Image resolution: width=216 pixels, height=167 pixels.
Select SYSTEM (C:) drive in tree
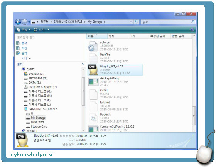coord(36,74)
